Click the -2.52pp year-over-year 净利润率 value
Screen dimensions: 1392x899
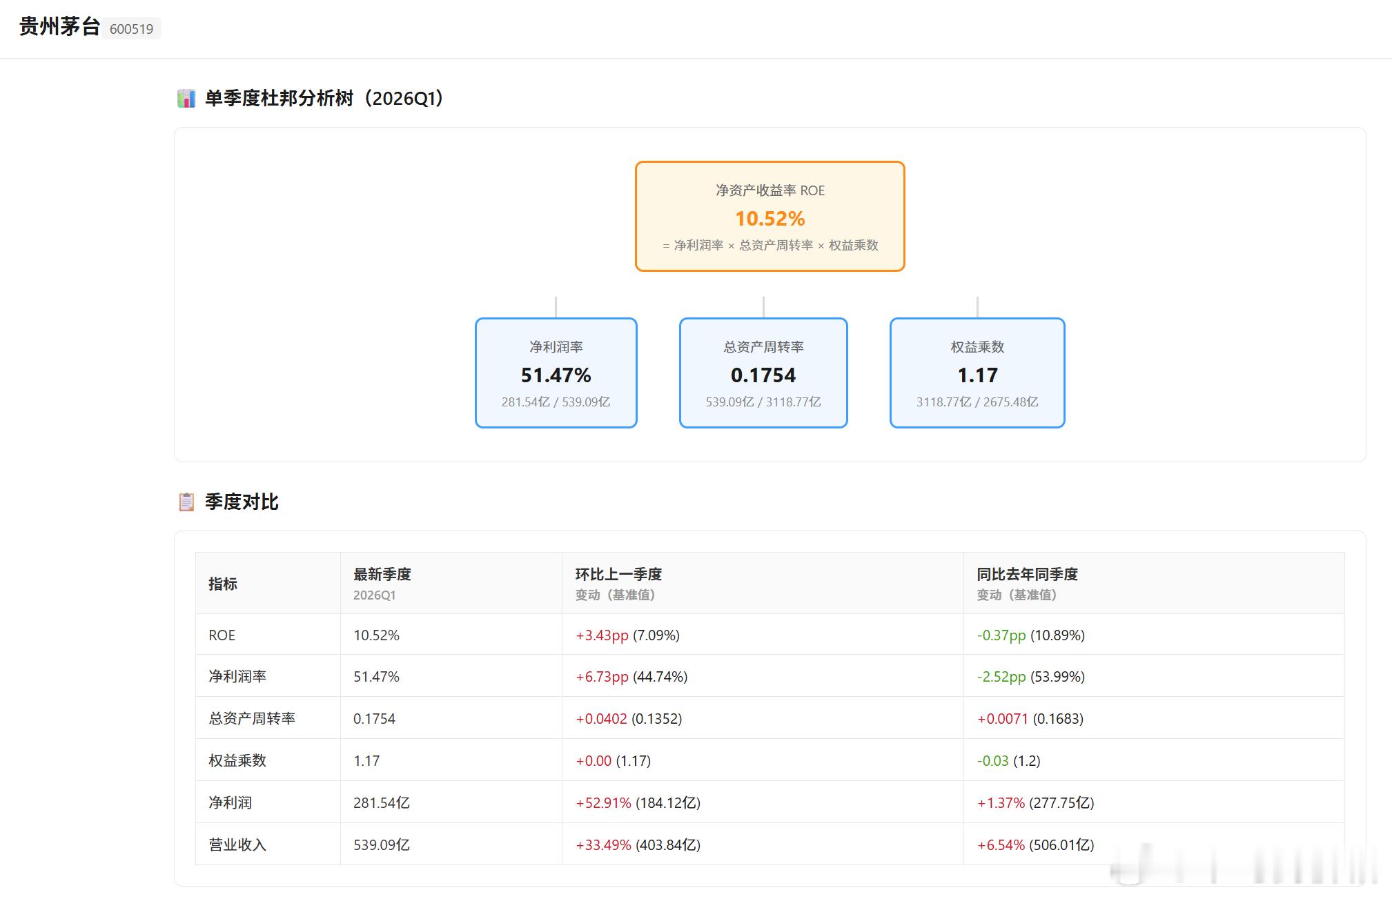1001,677
